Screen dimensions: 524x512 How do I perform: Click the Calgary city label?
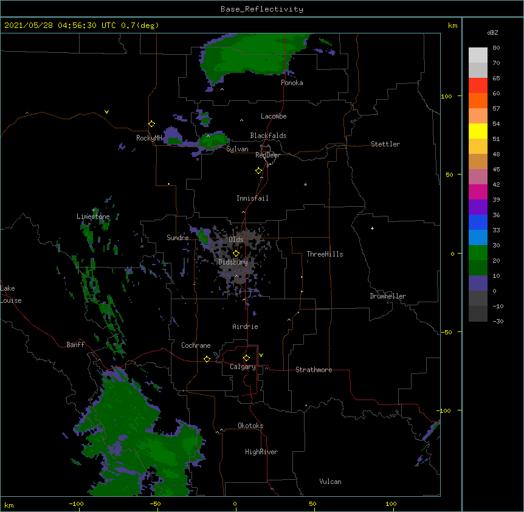243,367
